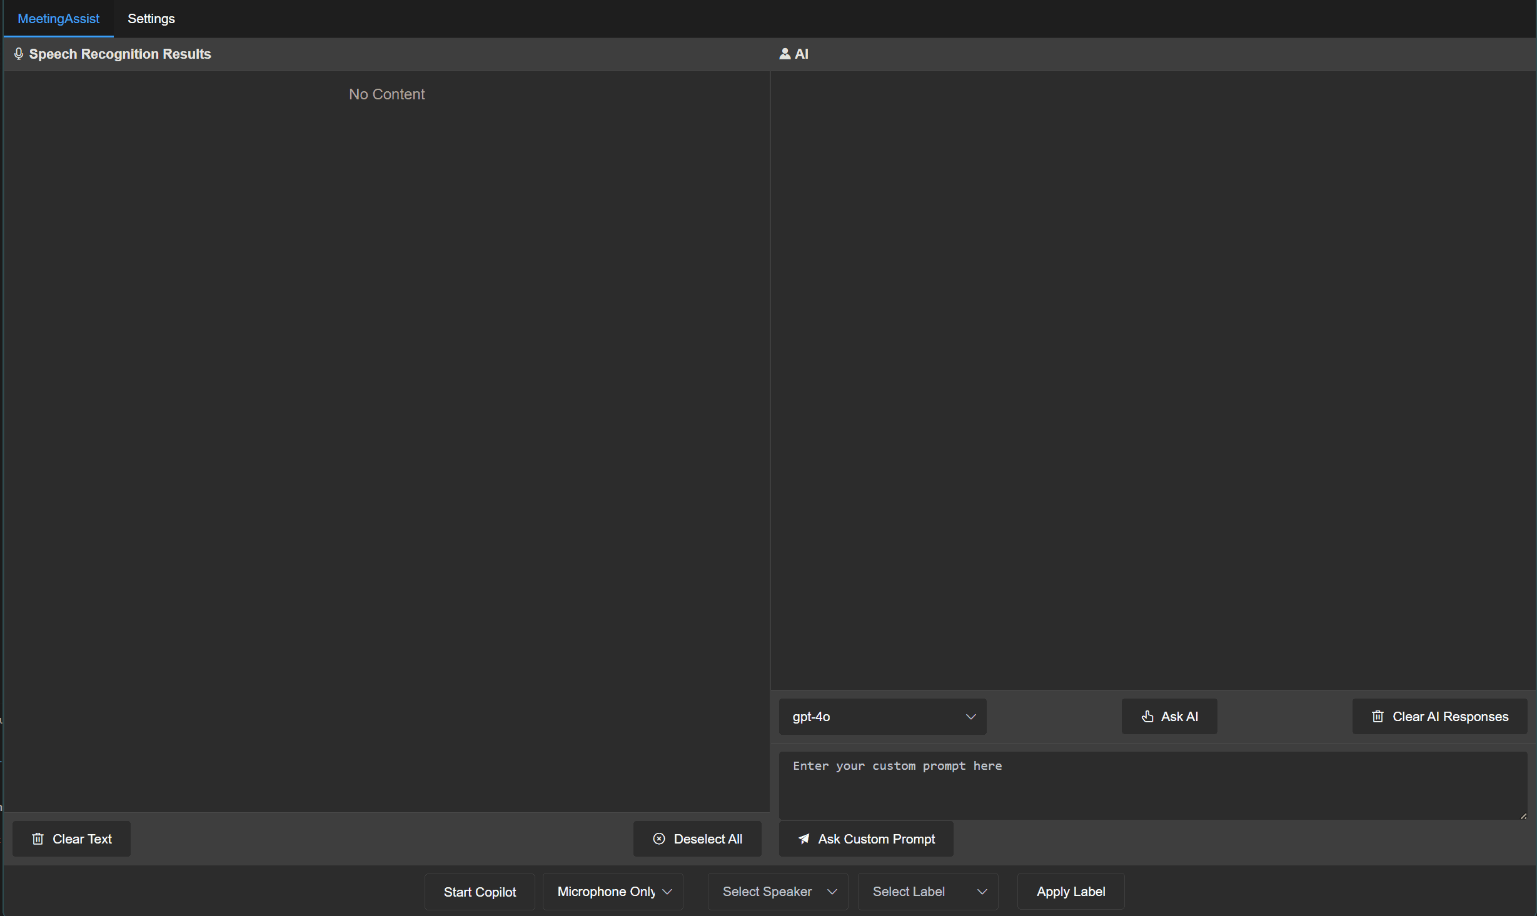Click the Deselect All button
The width and height of the screenshot is (1537, 916).
[697, 839]
